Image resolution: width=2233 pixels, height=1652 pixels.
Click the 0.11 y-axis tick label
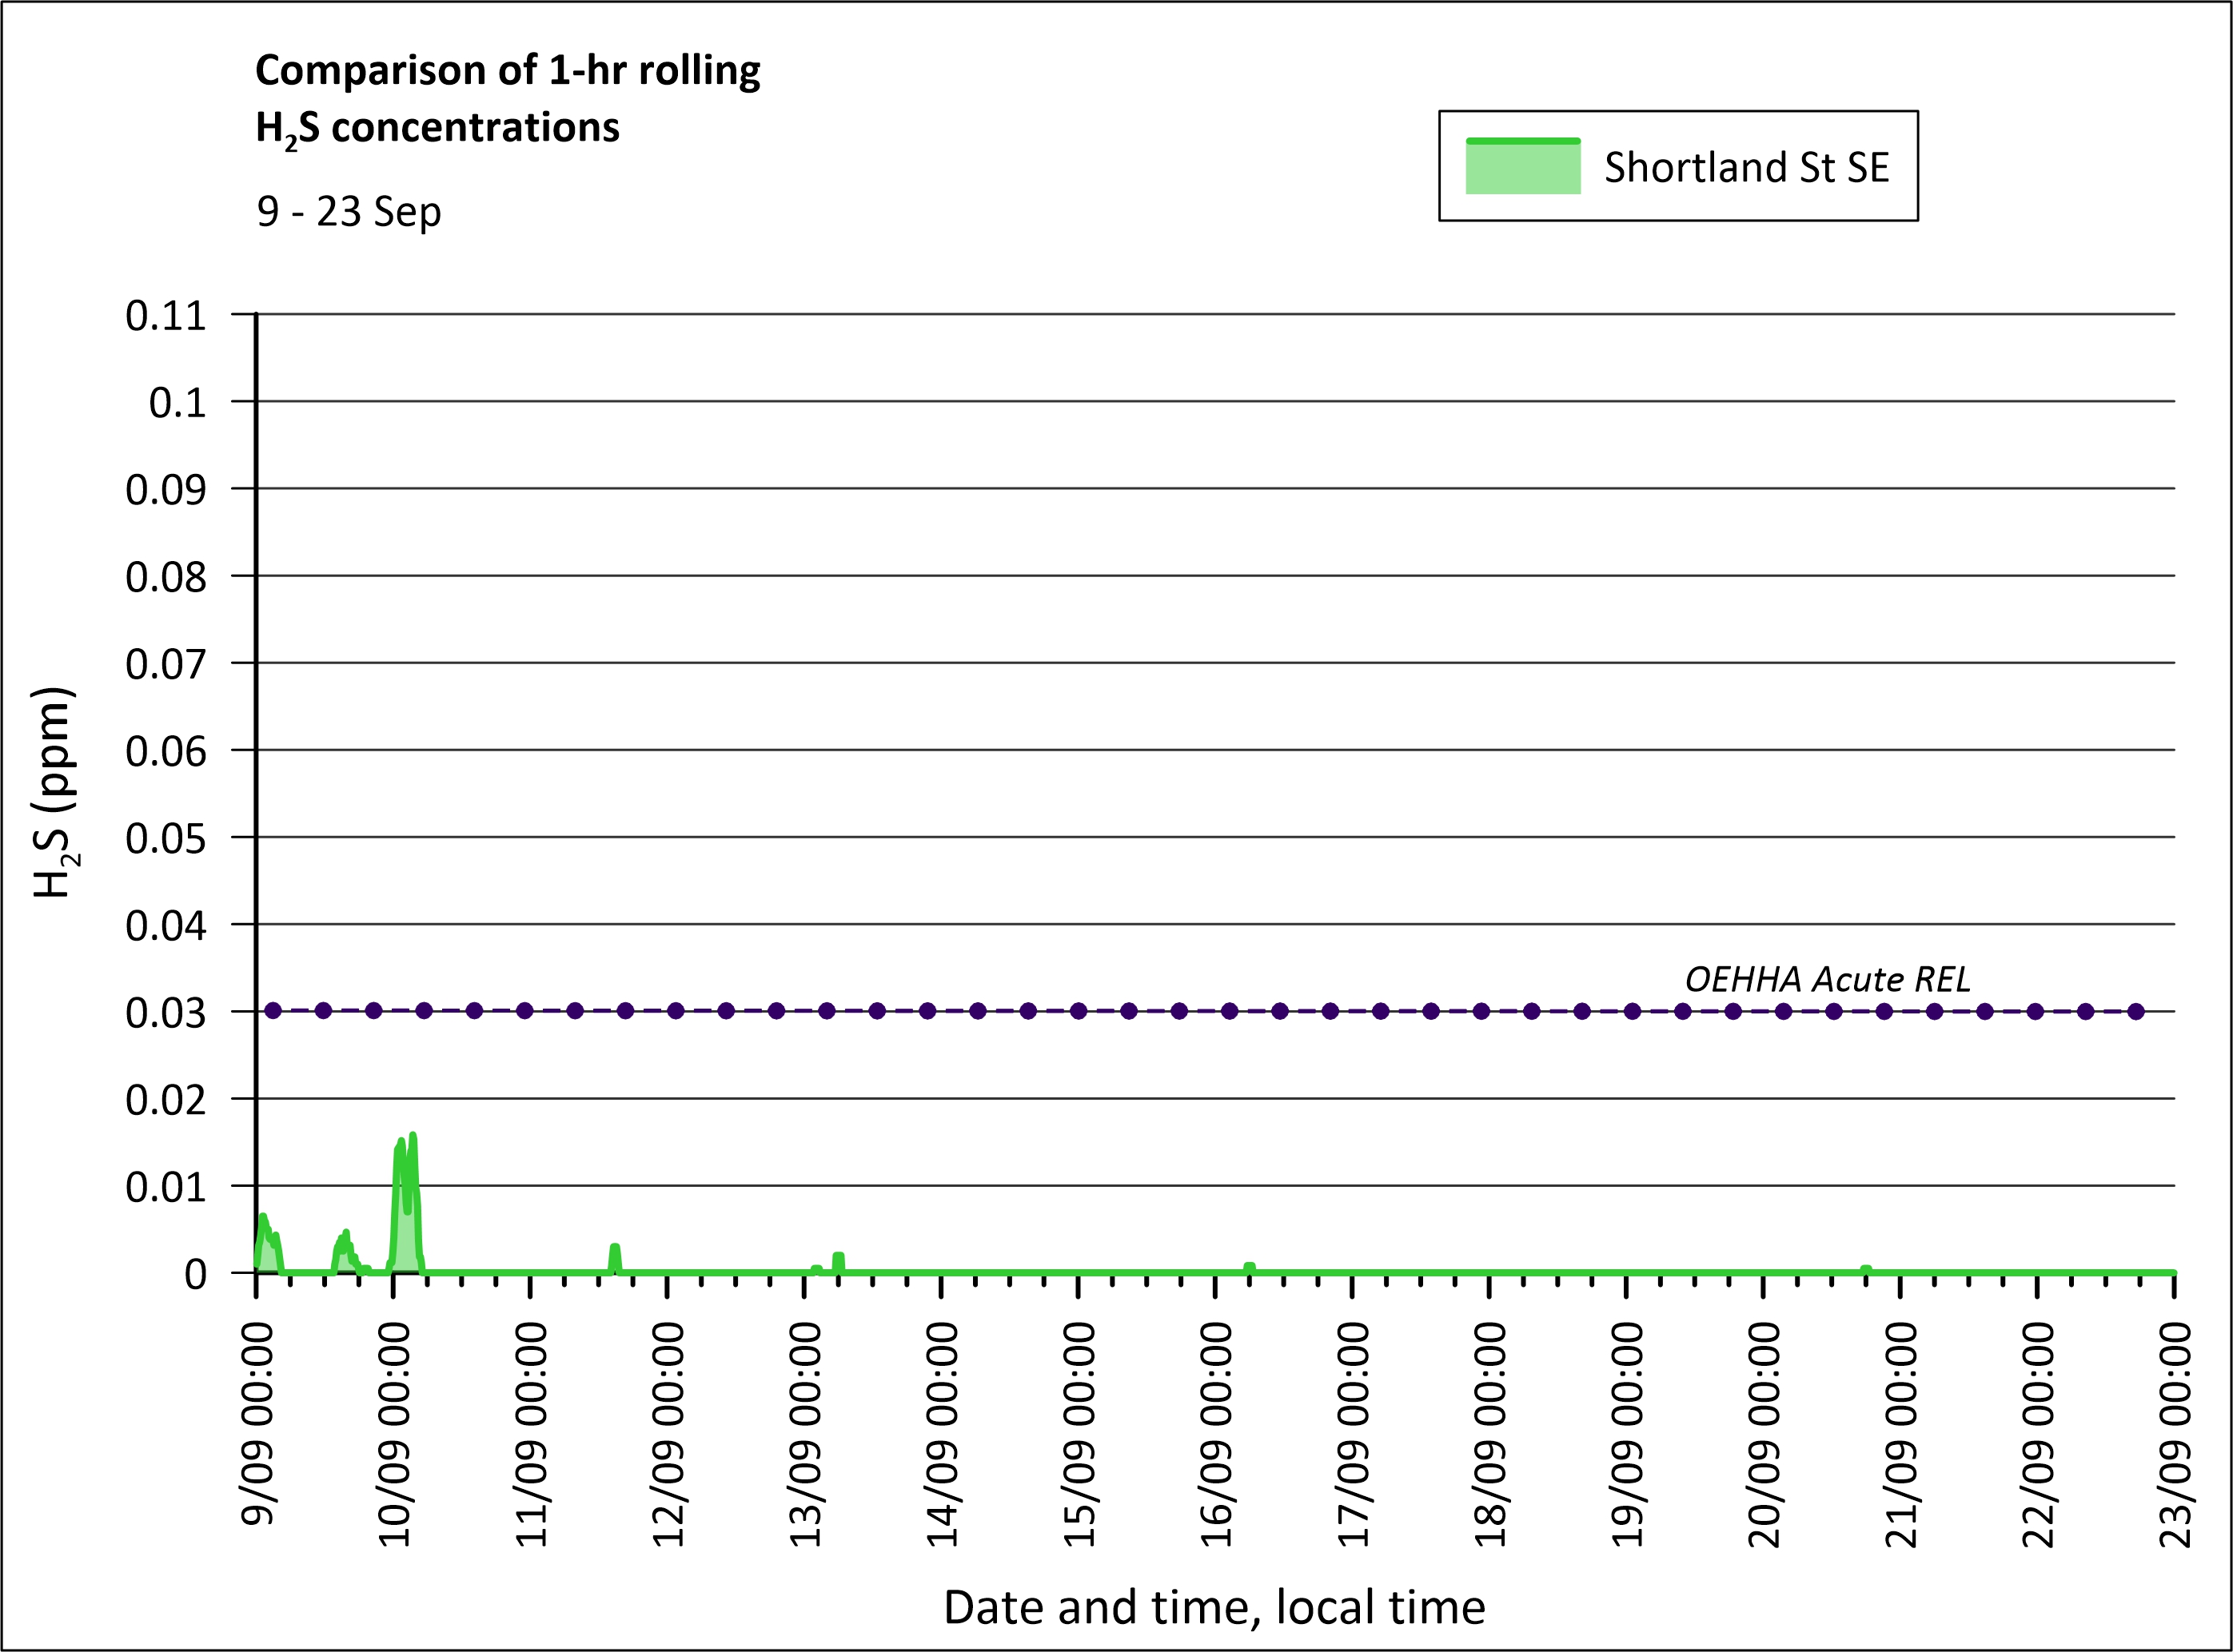tap(165, 316)
